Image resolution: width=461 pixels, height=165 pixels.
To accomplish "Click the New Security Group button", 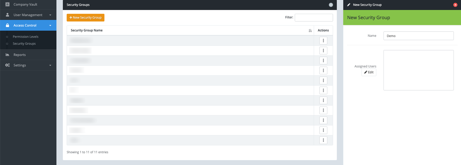I will coord(86,18).
